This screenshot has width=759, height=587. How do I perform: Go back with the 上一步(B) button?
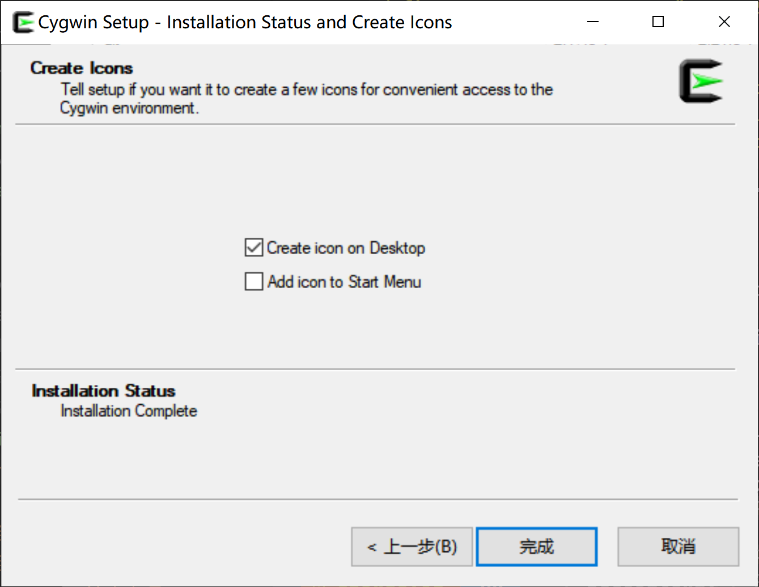click(x=412, y=546)
